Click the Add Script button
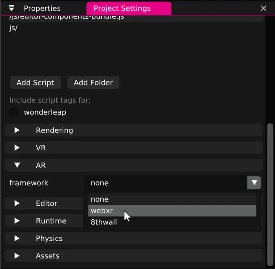Viewport: 275px width, 269px height. pos(35,83)
